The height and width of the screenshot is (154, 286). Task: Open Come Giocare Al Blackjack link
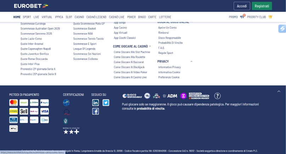(129, 67)
